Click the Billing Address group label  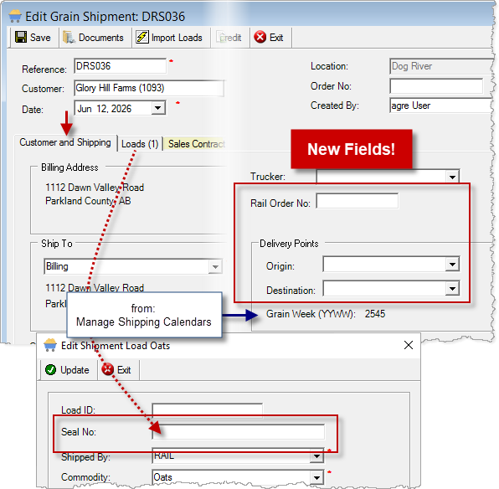point(69,167)
